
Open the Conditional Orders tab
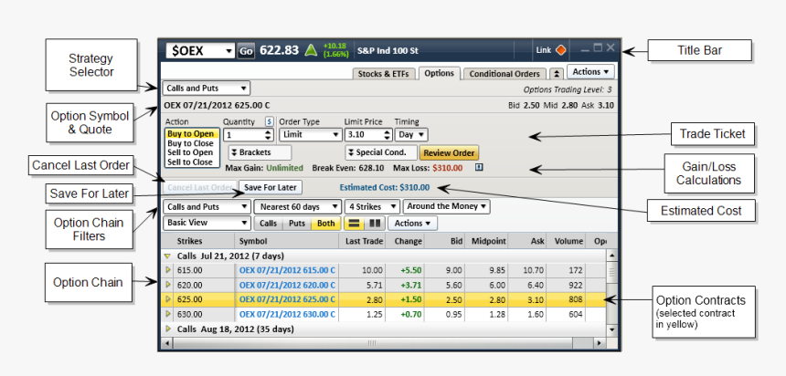[x=505, y=73]
